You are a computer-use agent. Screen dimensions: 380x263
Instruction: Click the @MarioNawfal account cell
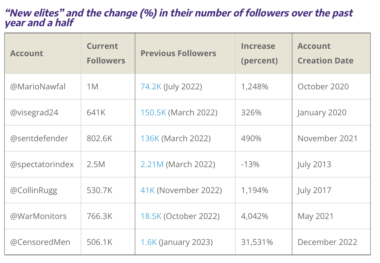tap(38, 87)
